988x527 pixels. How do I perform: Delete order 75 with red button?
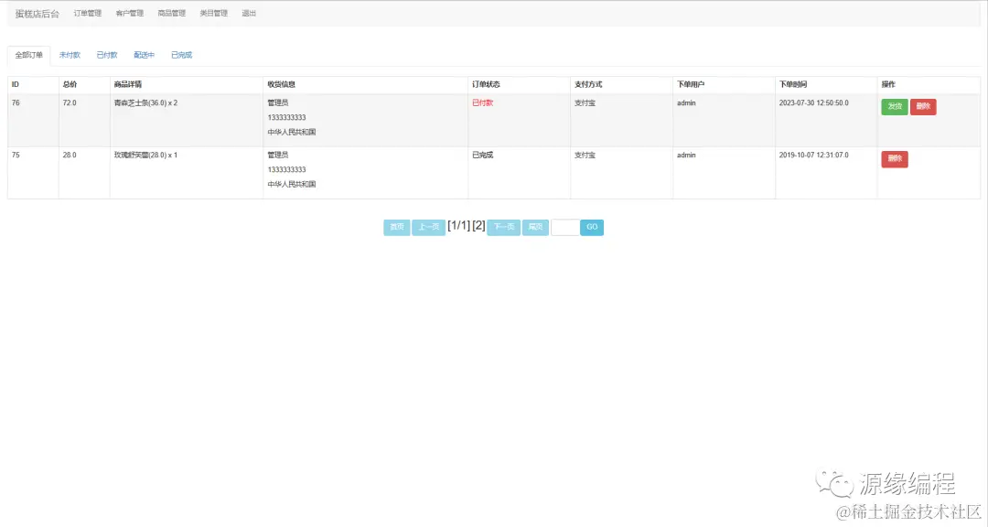[x=895, y=159]
